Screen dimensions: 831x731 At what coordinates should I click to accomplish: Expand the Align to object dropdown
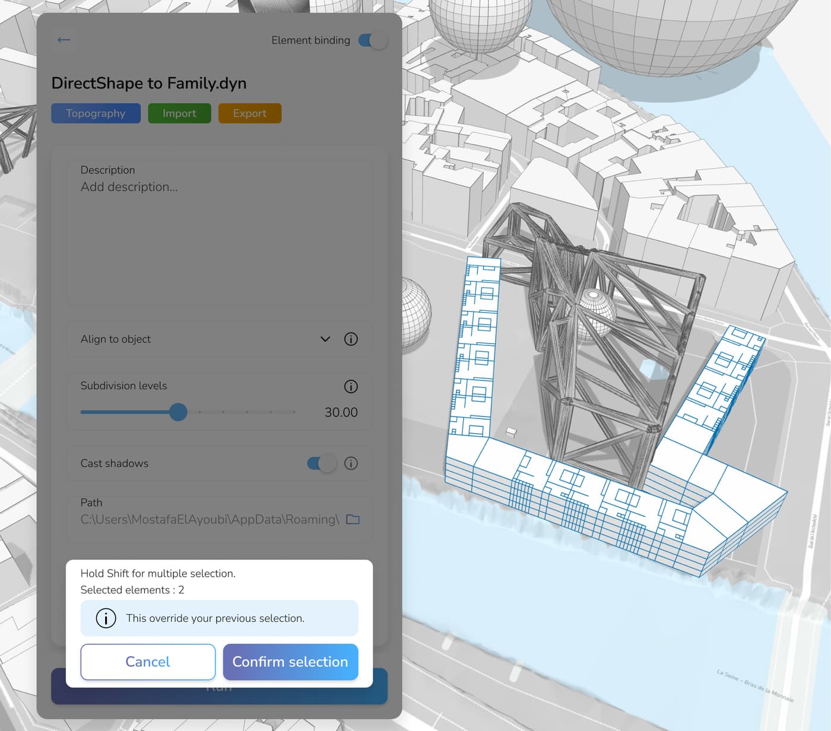(325, 339)
